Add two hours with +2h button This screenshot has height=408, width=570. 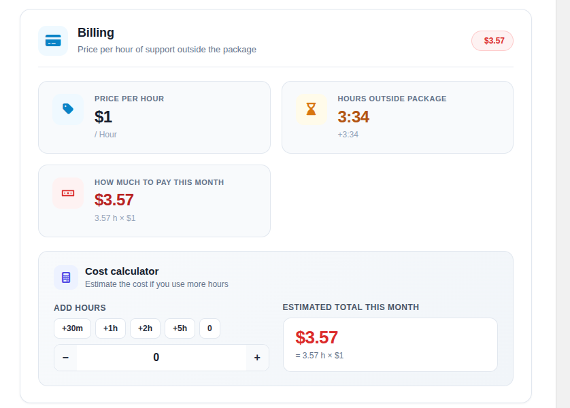(145, 328)
